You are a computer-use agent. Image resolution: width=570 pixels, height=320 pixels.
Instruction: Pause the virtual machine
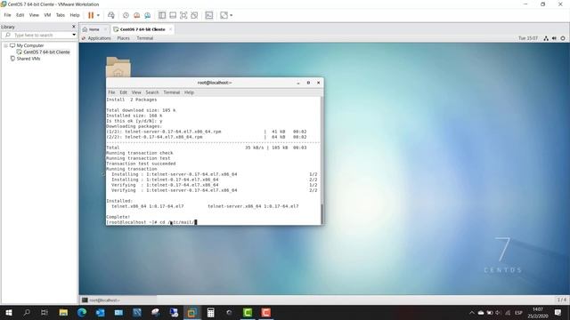coord(91,15)
